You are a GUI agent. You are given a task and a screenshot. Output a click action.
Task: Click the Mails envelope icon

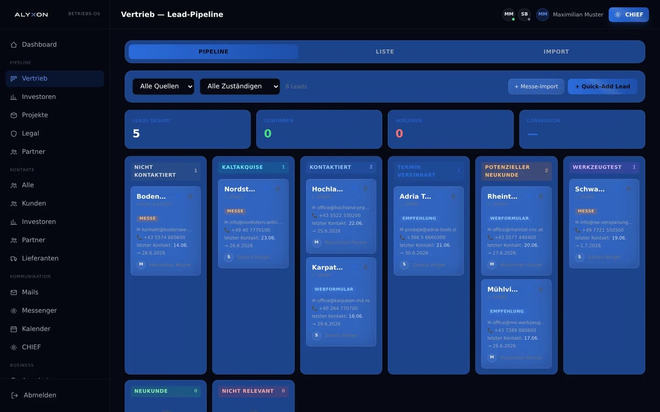point(14,293)
